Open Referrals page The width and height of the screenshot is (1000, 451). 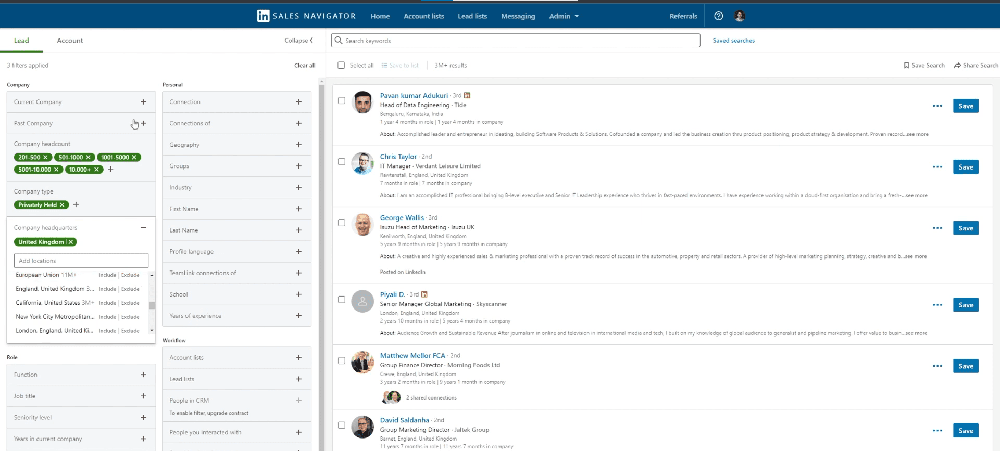pyautogui.click(x=683, y=16)
